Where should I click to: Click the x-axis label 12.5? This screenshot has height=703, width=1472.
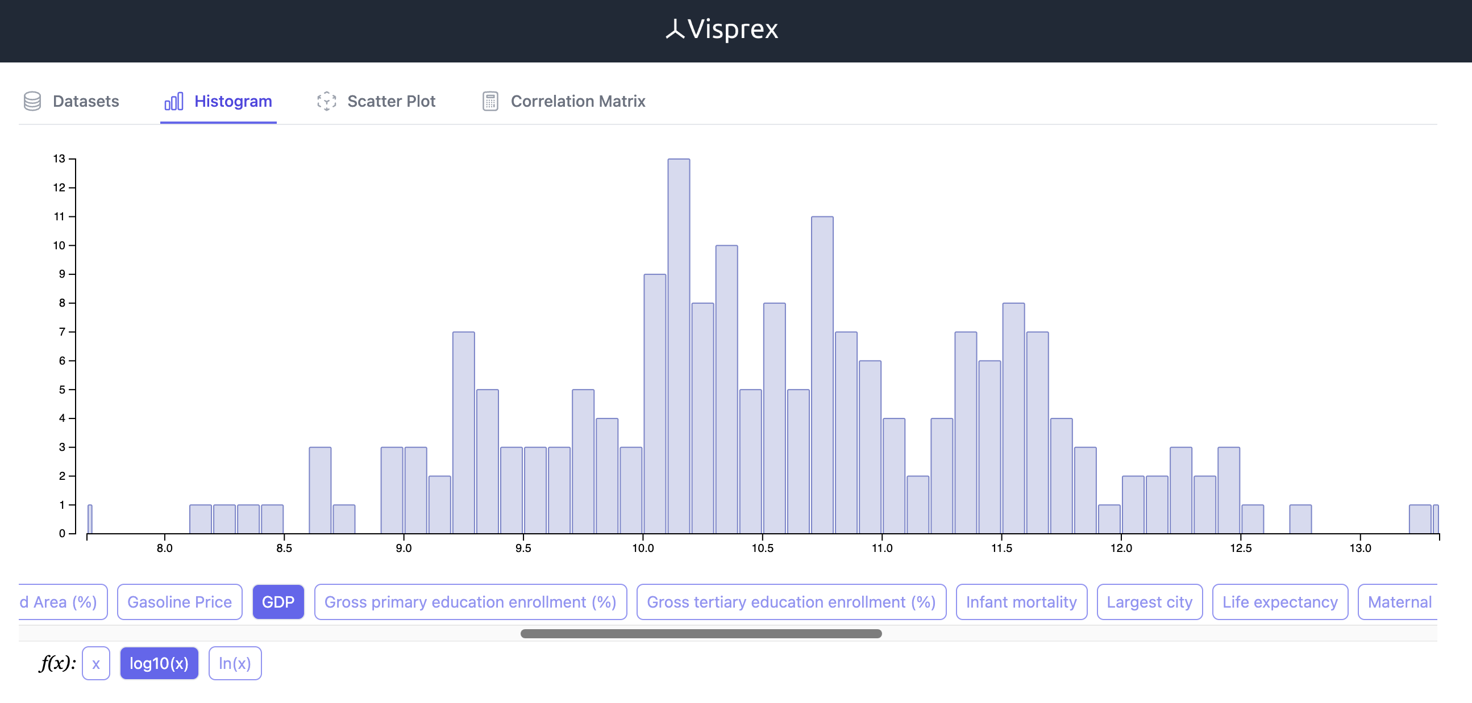pyautogui.click(x=1241, y=548)
